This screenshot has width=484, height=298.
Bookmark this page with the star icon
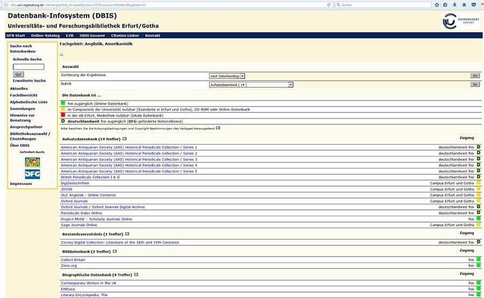click(x=437, y=5)
